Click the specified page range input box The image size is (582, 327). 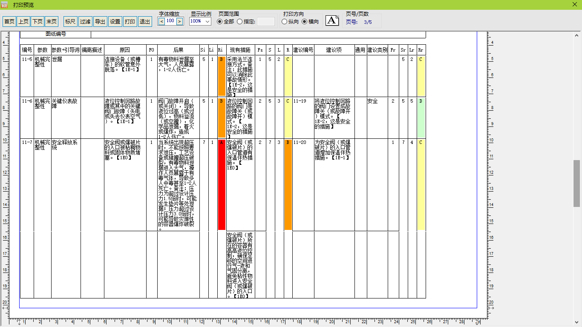pos(266,21)
